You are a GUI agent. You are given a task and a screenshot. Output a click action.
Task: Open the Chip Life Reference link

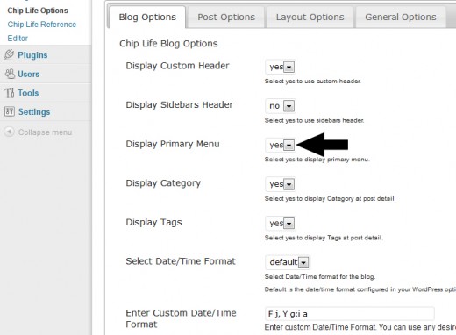[42, 25]
